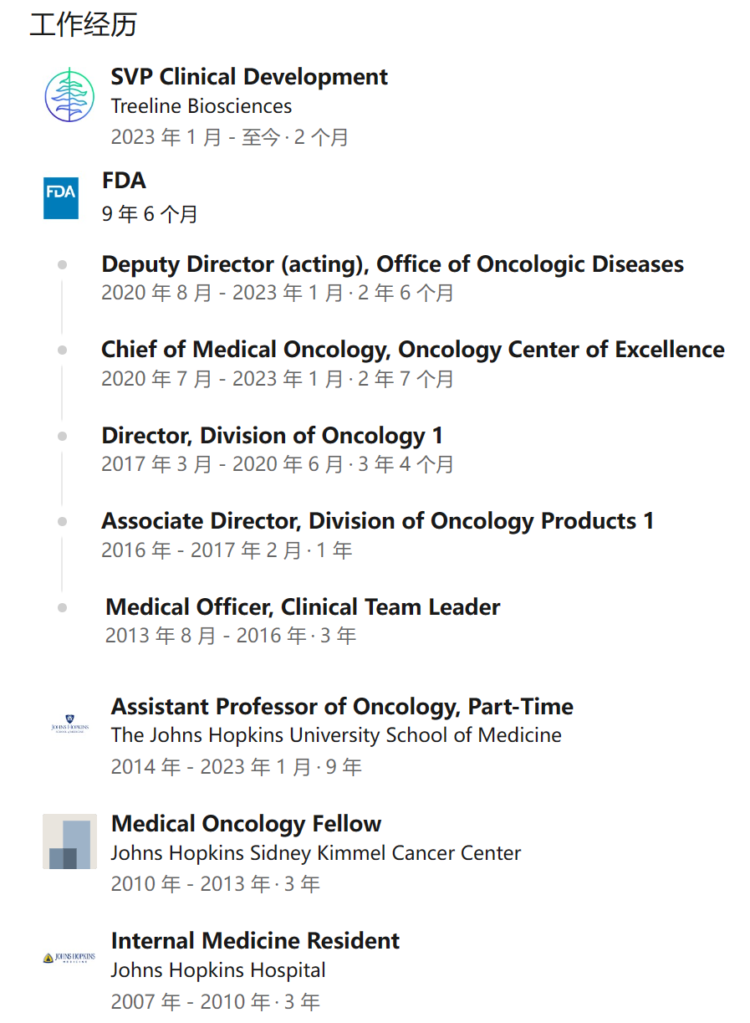Image resolution: width=750 pixels, height=1023 pixels.
Task: Click Medical Officer, Clinical Team Leader title
Action: click(303, 607)
